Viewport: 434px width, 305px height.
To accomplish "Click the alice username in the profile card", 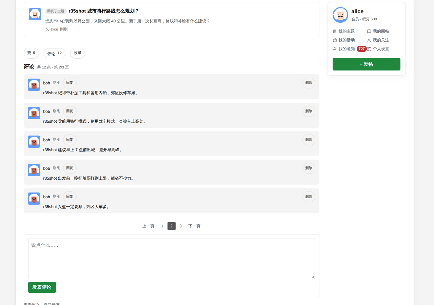I will tap(357, 12).
